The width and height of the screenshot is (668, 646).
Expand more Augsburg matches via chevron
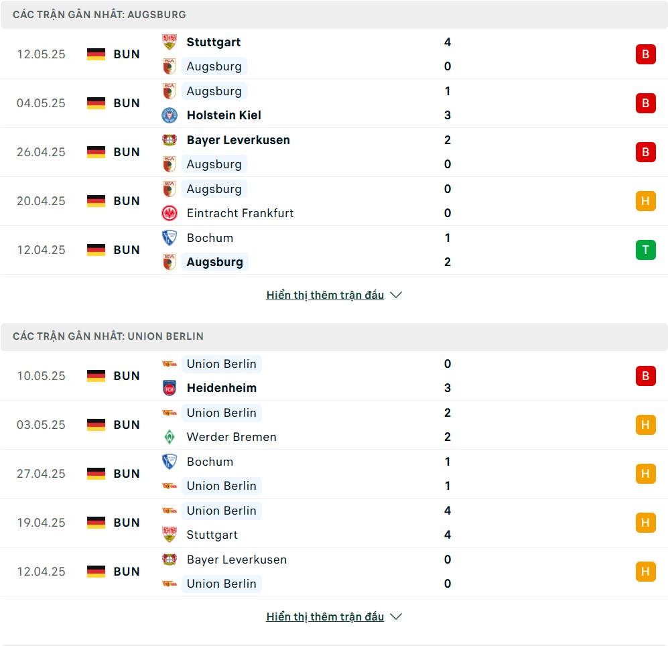[396, 295]
